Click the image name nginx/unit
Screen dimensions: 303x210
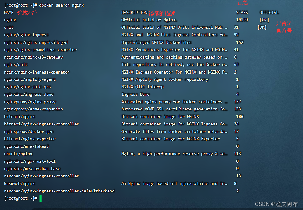[16, 65]
